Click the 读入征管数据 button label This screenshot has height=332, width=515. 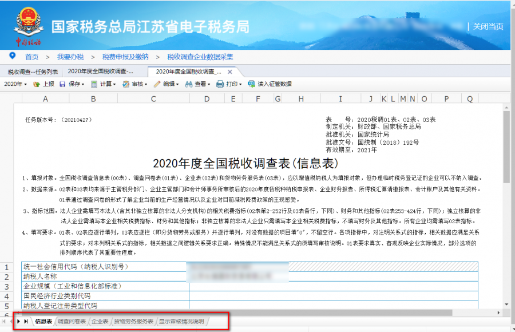click(275, 84)
